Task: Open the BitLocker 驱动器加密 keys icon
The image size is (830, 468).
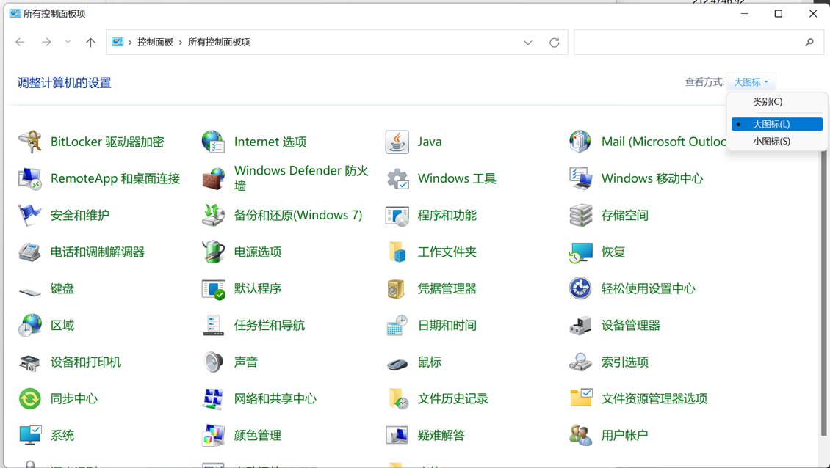Action: pyautogui.click(x=29, y=142)
